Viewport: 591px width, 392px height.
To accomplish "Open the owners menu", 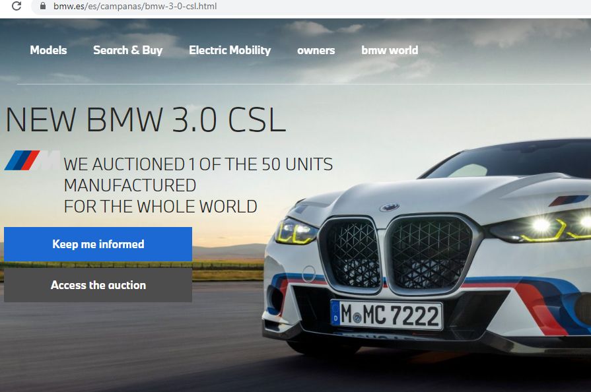I will tap(316, 50).
